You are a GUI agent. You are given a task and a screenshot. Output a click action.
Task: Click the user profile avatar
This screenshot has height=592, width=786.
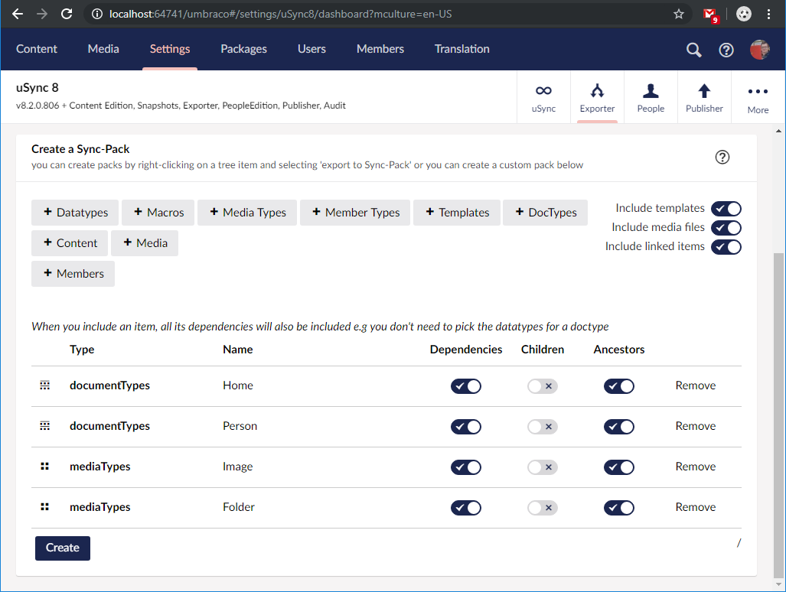[759, 49]
